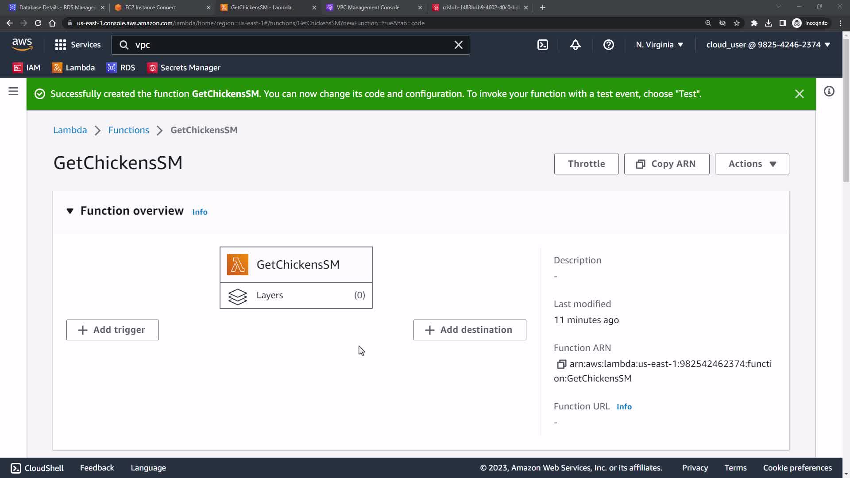Open CloudShell icon in top navigation bar
Viewport: 850px width, 478px height.
coord(543,45)
